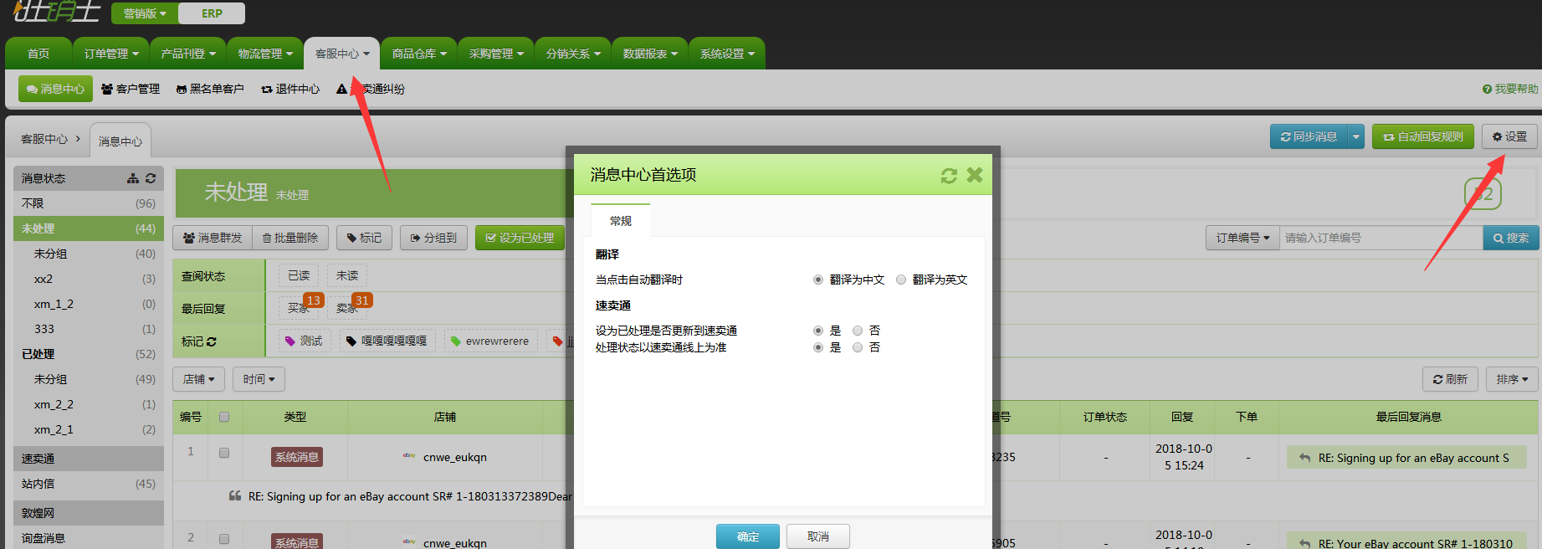Select 站内信 (45) in the sidebar
1542x549 pixels.
[x=89, y=484]
